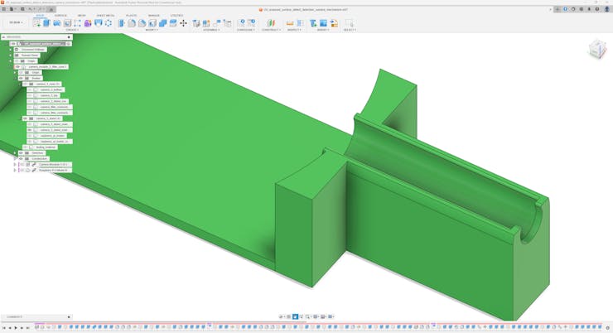Click the Create Sketch tool icon
The image size is (613, 333).
(x=37, y=23)
